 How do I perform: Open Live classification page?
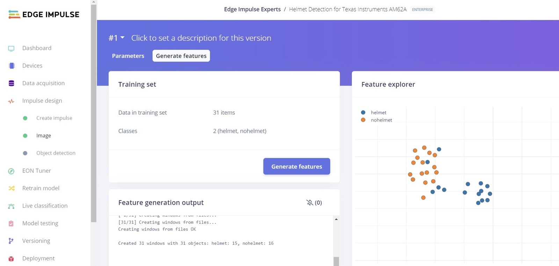coord(45,206)
